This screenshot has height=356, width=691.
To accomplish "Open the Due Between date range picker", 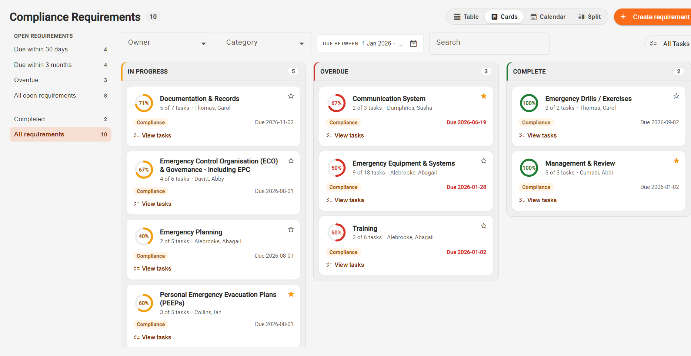I will tap(370, 44).
